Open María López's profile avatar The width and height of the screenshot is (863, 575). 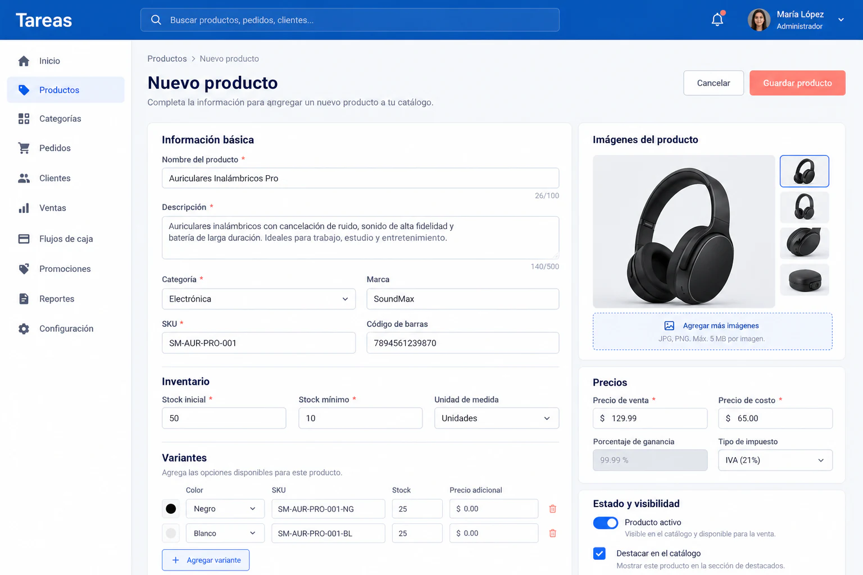pos(758,20)
